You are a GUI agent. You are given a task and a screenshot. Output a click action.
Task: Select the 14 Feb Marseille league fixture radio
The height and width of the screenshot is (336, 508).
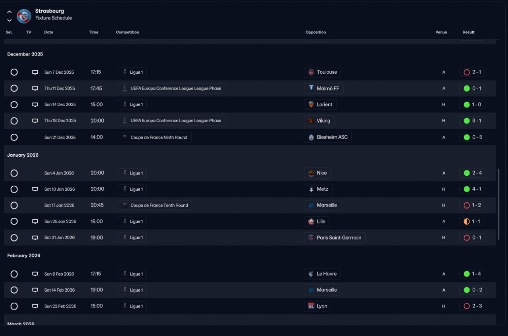pyautogui.click(x=14, y=290)
